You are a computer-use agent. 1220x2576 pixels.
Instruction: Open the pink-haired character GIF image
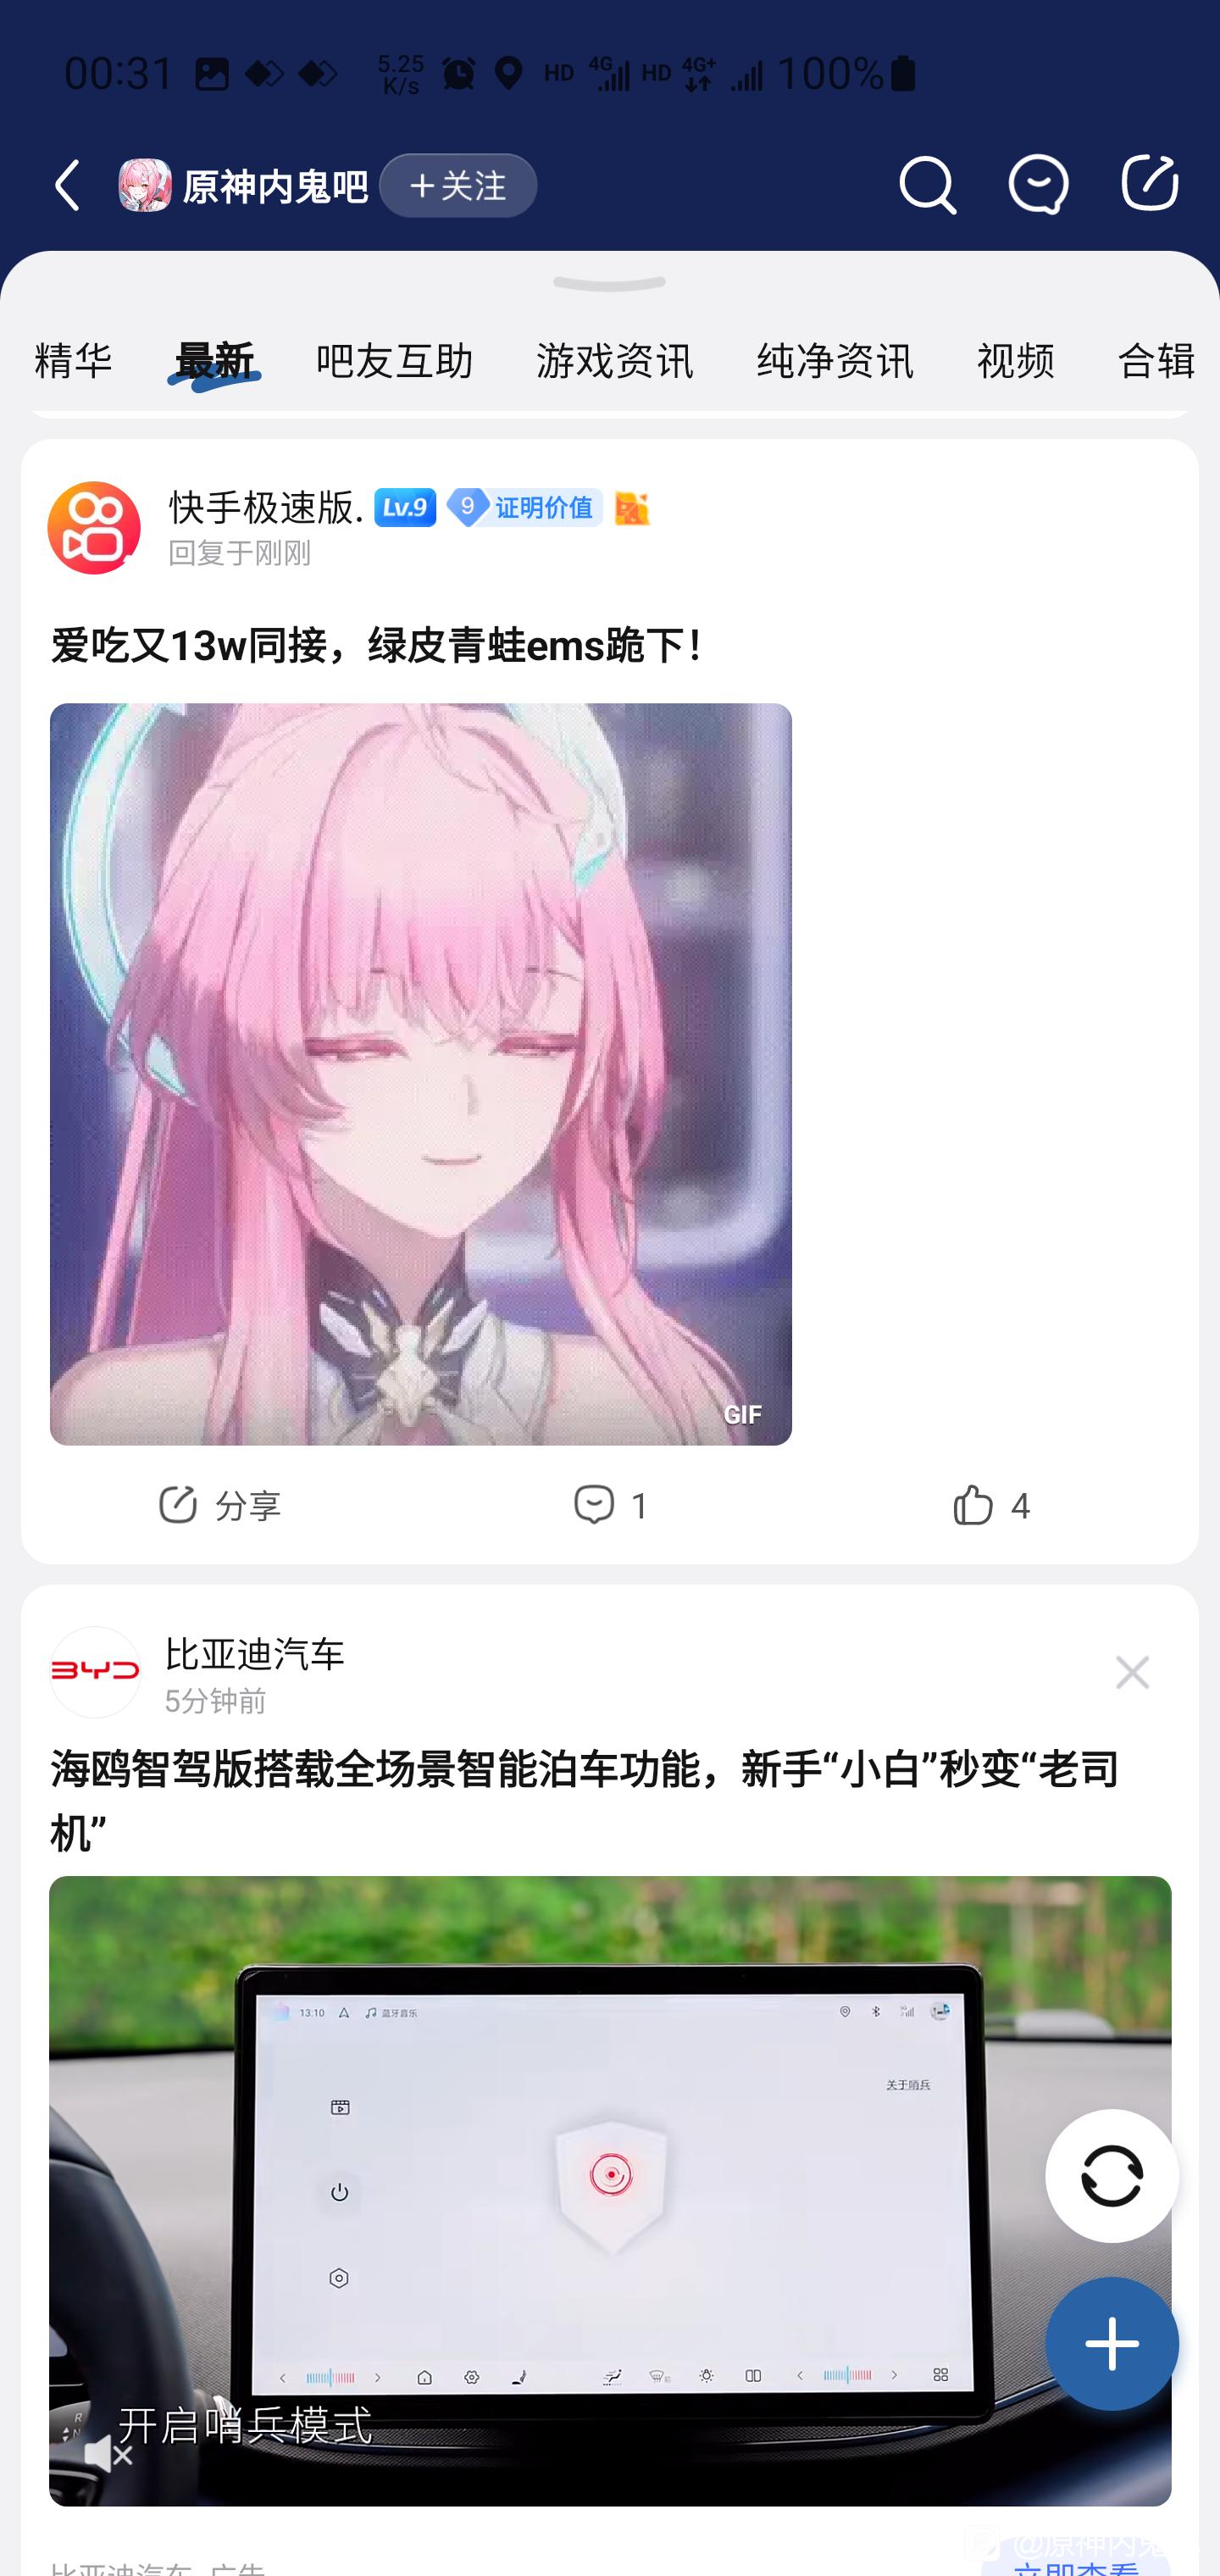pos(420,1074)
